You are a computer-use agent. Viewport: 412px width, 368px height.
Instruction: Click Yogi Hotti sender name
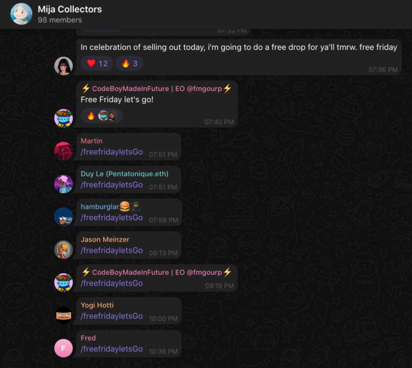pyautogui.click(x=97, y=305)
